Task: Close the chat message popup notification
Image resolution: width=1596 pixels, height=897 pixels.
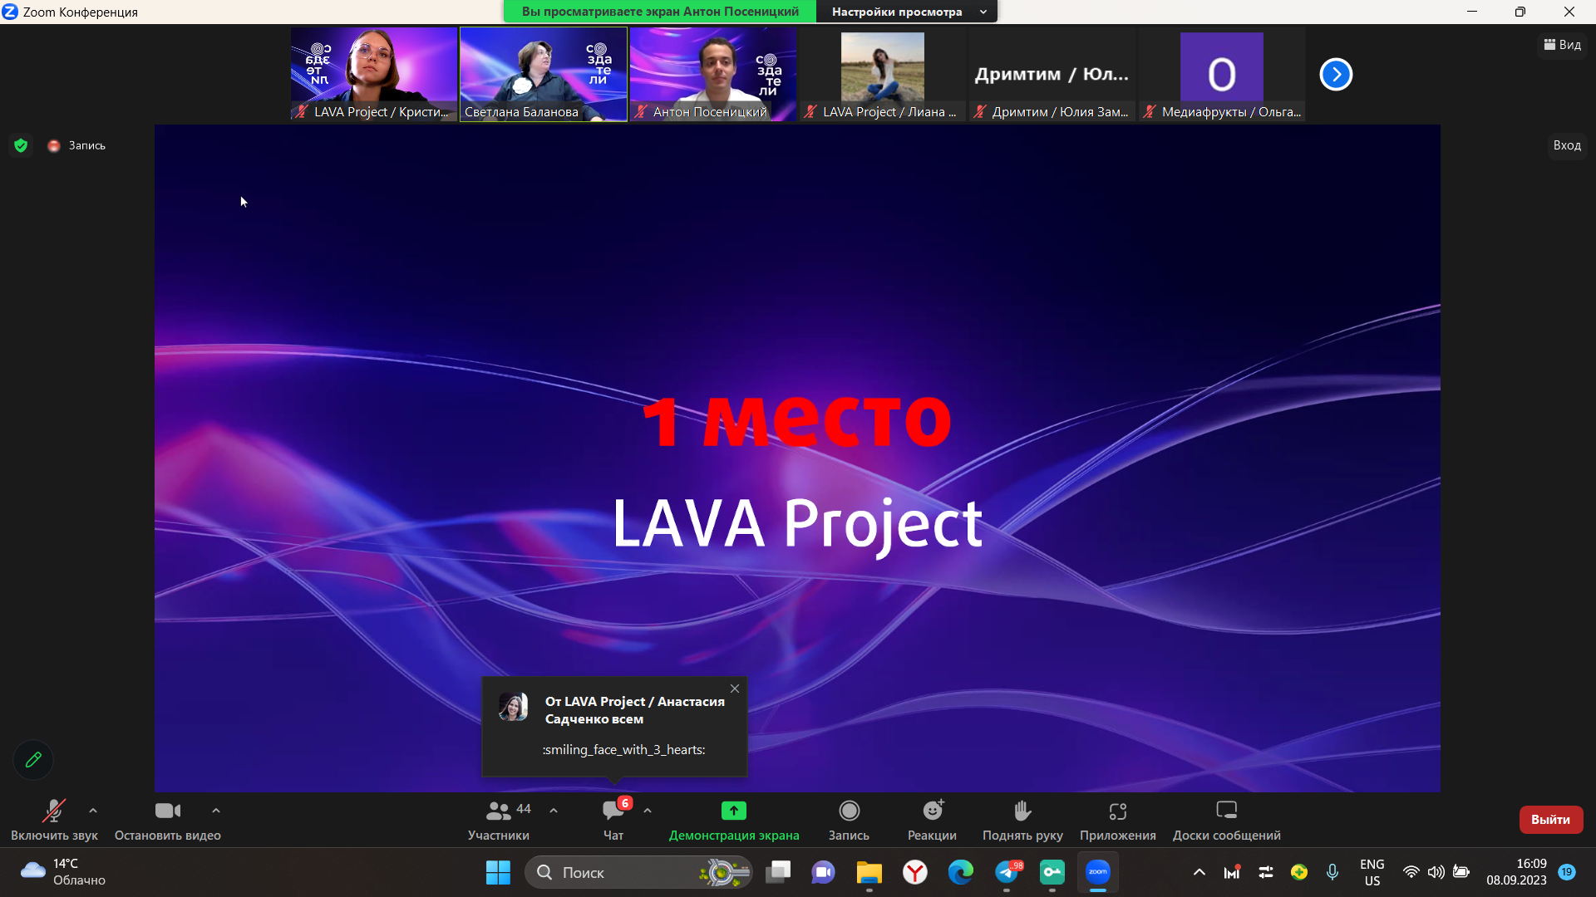Action: [735, 689]
